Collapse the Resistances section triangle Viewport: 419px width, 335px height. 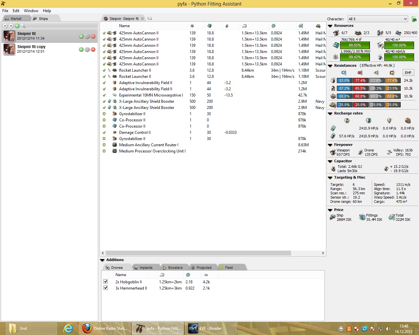pos(330,66)
